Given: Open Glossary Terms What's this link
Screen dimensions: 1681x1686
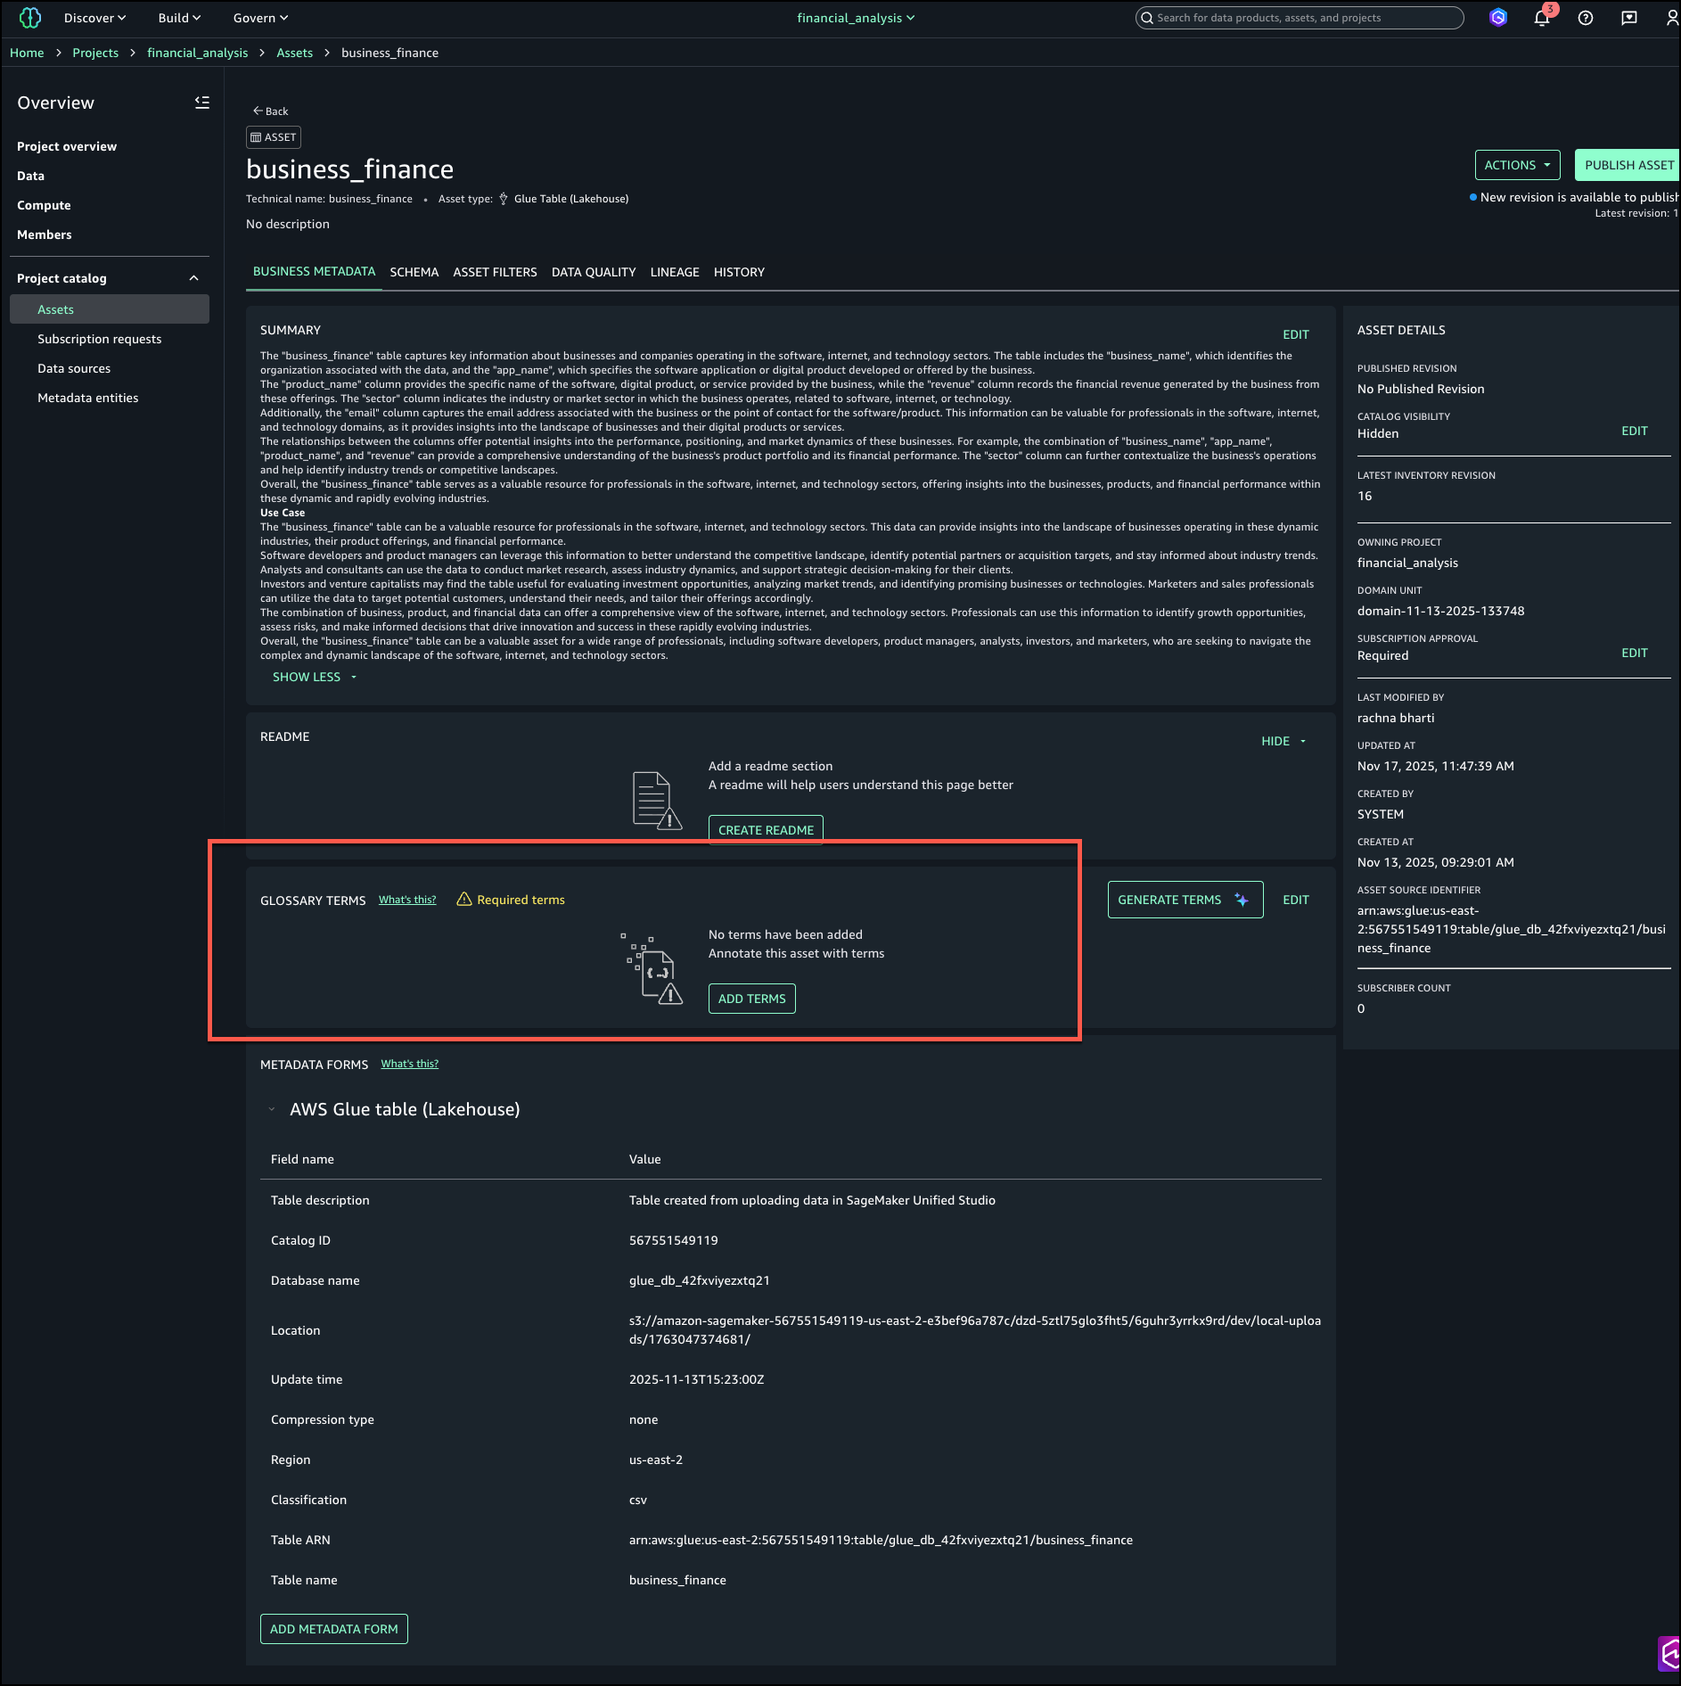Looking at the screenshot, I should pos(407,900).
